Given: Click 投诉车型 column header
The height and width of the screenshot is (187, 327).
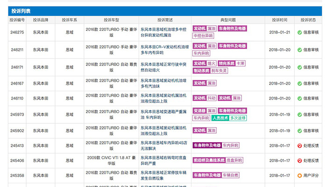Looking at the screenshot, I should pyautogui.click(x=112, y=20).
